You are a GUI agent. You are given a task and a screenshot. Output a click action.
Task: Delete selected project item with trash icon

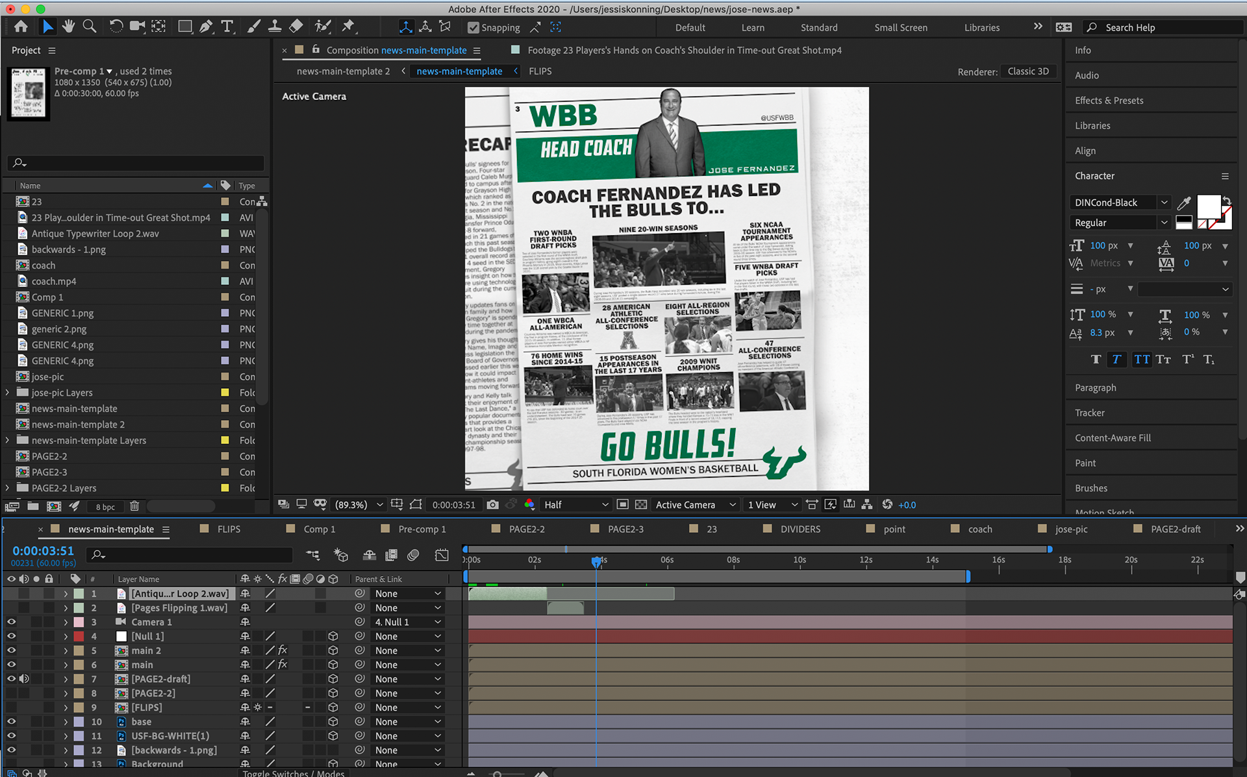(134, 506)
